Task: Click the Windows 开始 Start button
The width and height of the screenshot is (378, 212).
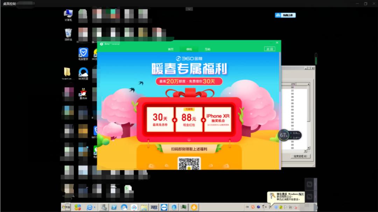Action: (65, 207)
